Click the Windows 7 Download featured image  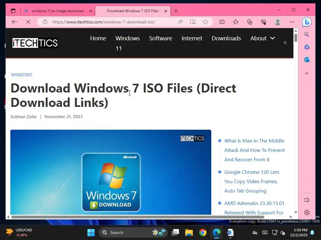coord(111,172)
